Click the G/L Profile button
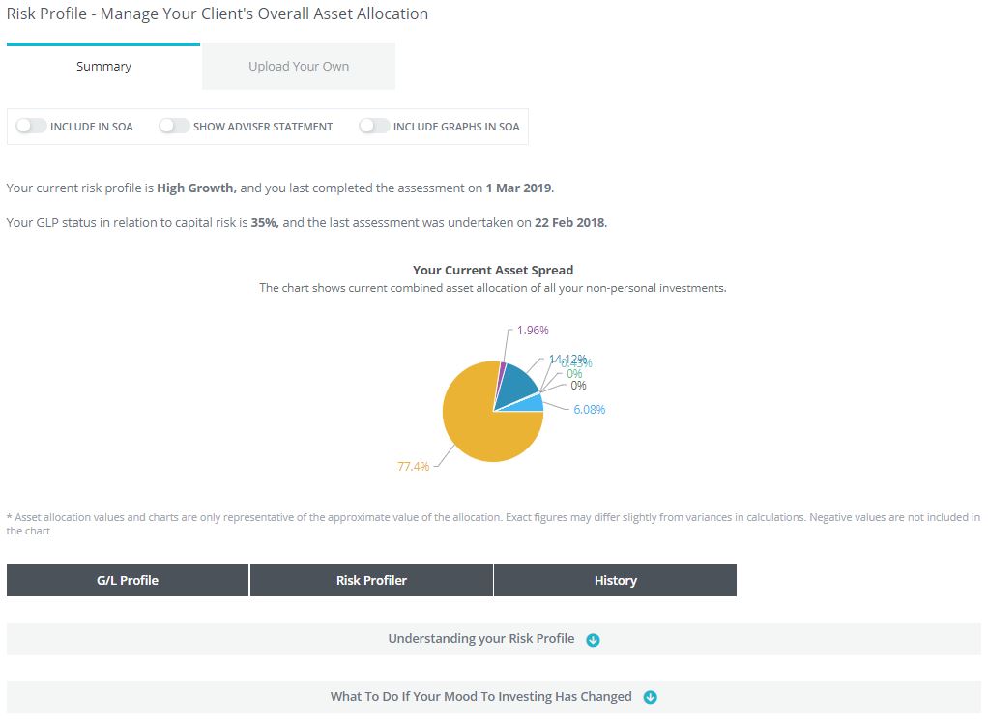Image resolution: width=988 pixels, height=722 pixels. click(128, 581)
